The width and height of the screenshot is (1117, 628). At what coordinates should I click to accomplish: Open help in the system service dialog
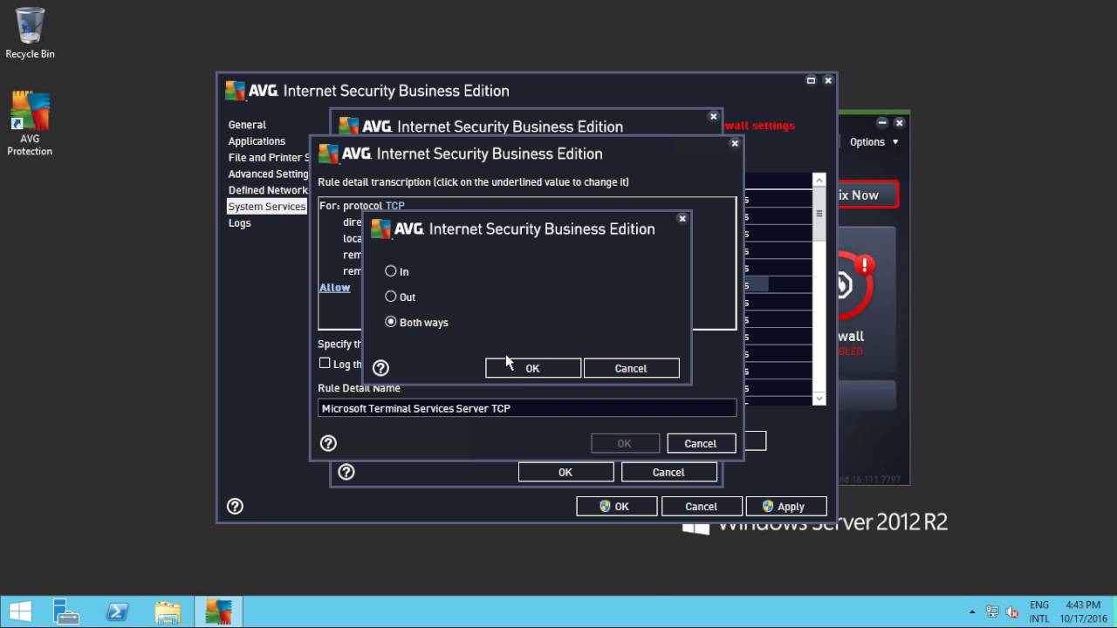point(346,472)
